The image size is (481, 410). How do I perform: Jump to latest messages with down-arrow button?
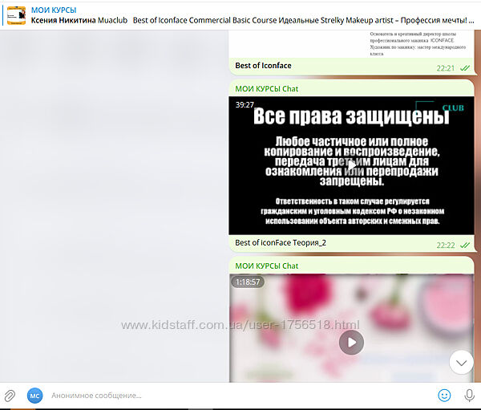click(x=461, y=363)
